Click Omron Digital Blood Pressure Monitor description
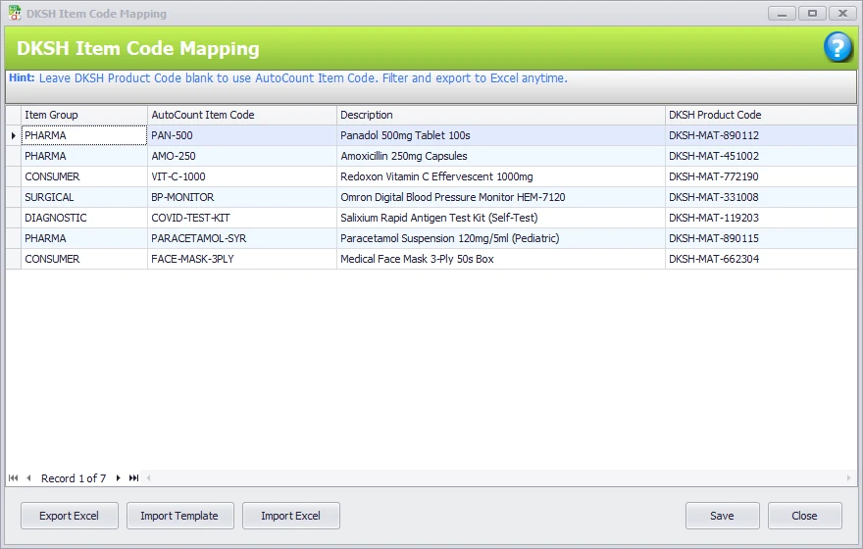The height and width of the screenshot is (549, 863). [501, 197]
